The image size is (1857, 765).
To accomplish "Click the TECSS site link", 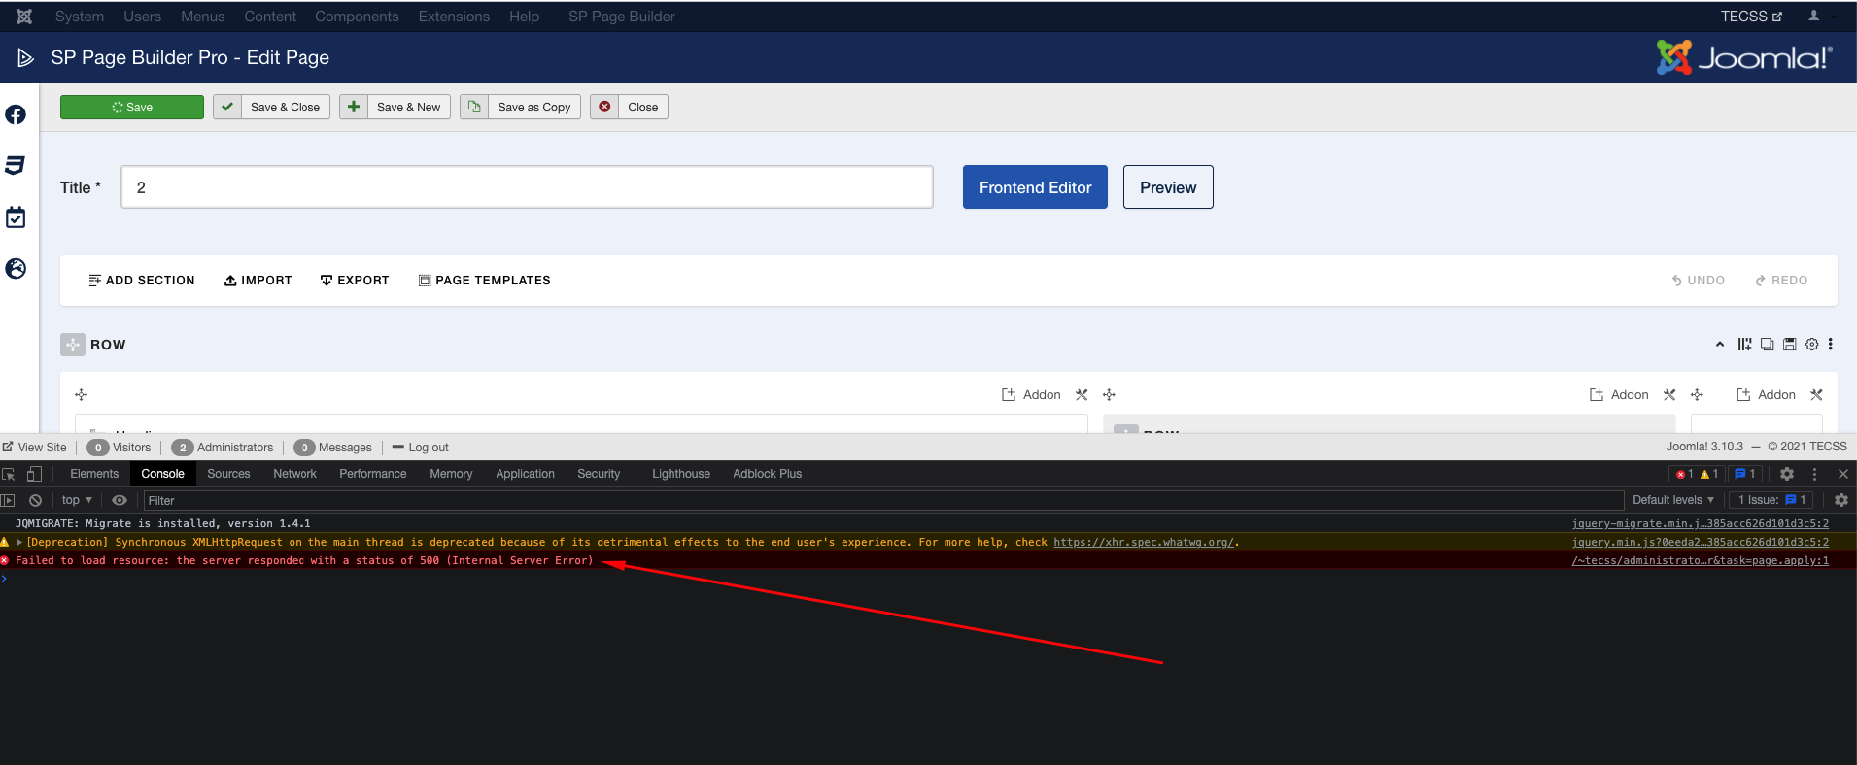I will [x=1751, y=17].
